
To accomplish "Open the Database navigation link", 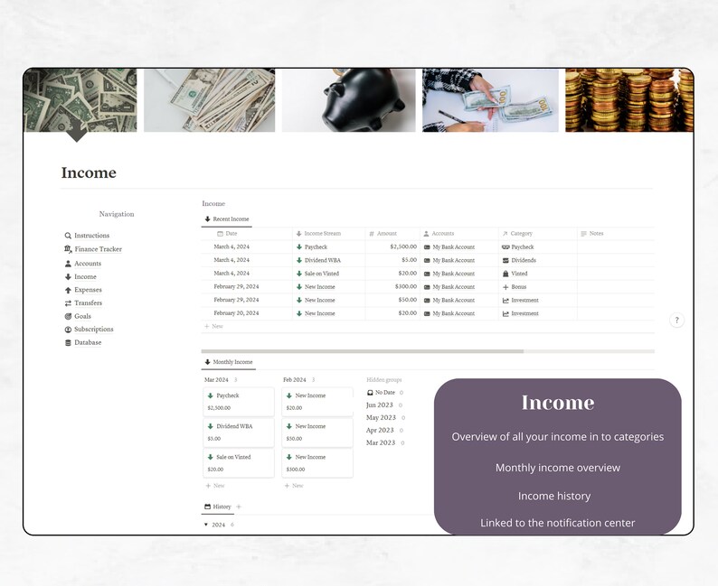I will (88, 343).
